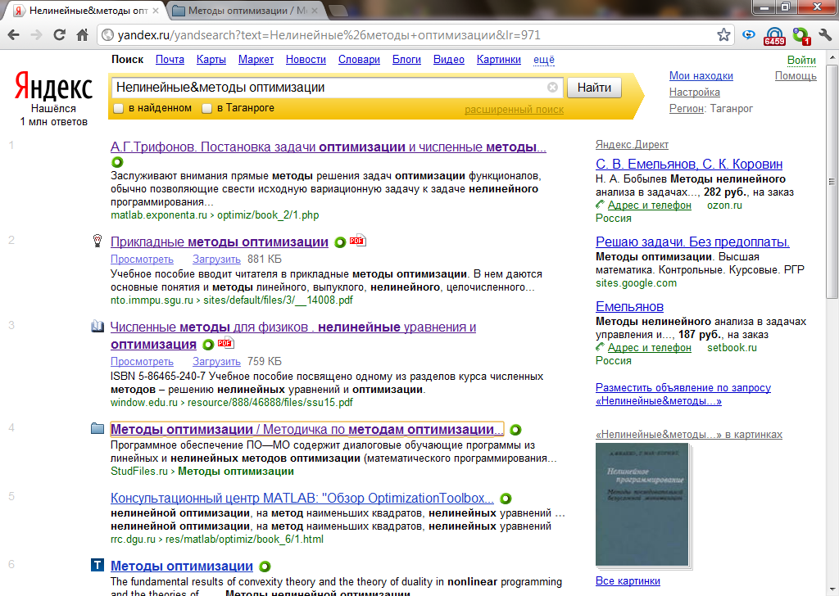Image resolution: width=839 pixels, height=596 pixels.
Task: Open the blue eye extension icon
Action: pos(749,34)
